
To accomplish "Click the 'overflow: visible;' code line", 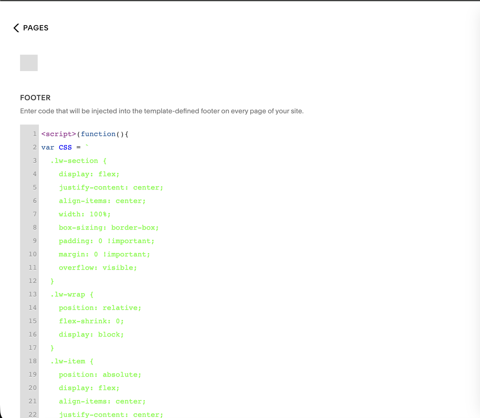I will point(98,268).
